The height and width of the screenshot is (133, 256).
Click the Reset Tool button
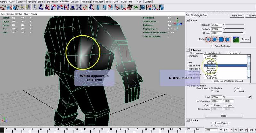[237, 15]
